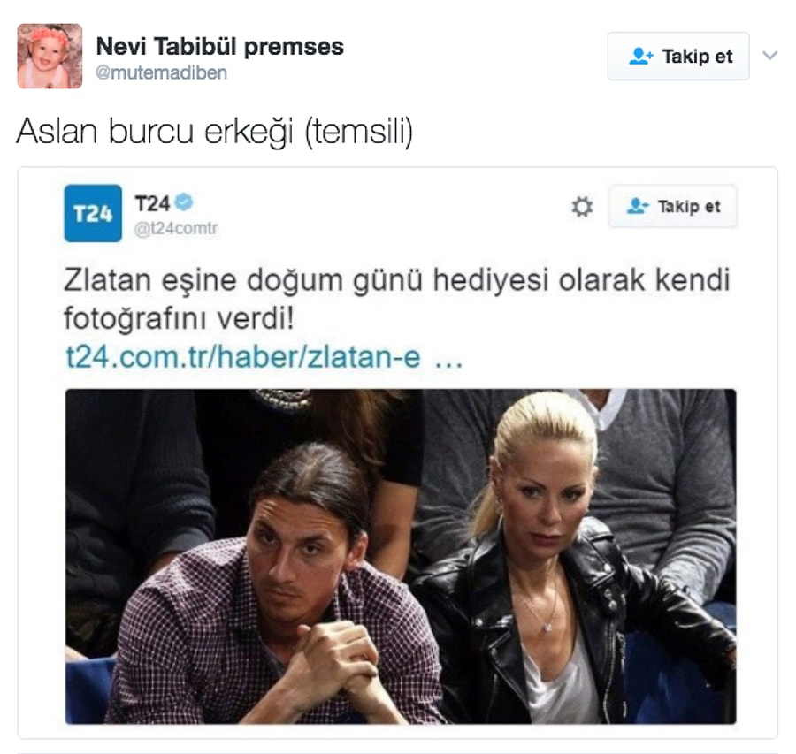Click the add-person icon in the T24 Takip et button
Image resolution: width=796 pixels, height=754 pixels.
(638, 206)
